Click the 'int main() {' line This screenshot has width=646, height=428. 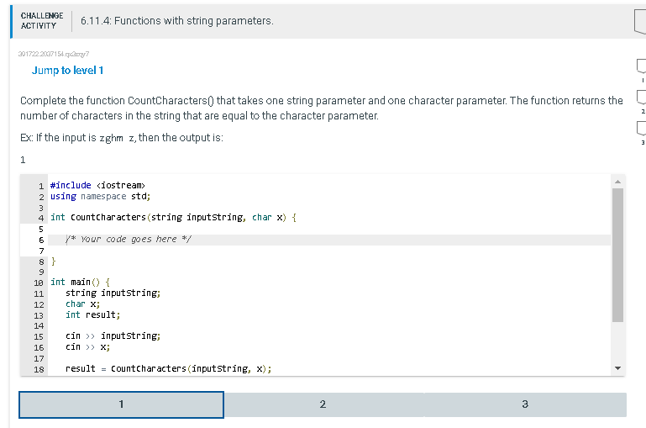tap(80, 282)
